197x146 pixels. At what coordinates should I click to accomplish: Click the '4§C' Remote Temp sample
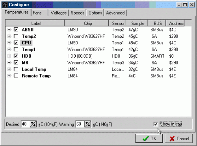click(x=132, y=76)
